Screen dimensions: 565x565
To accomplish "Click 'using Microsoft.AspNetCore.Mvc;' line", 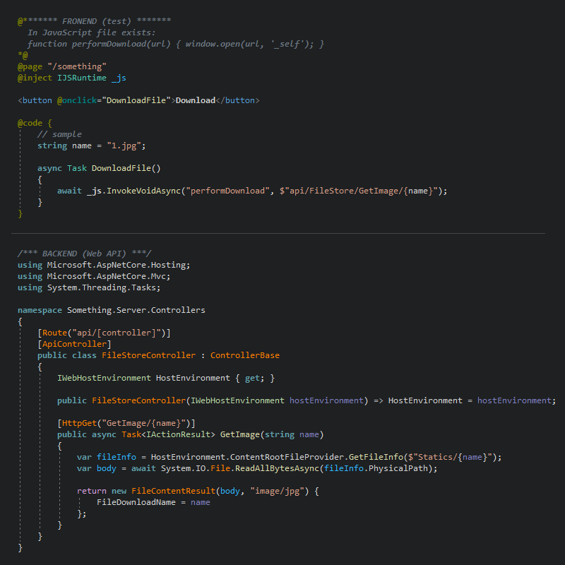I will [94, 276].
